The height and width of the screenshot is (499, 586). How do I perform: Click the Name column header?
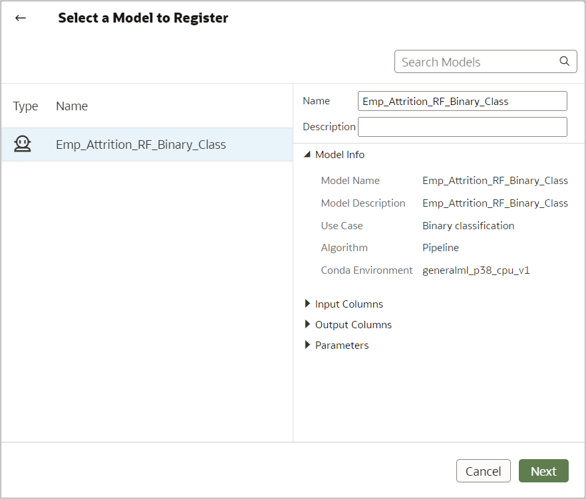[x=72, y=106]
